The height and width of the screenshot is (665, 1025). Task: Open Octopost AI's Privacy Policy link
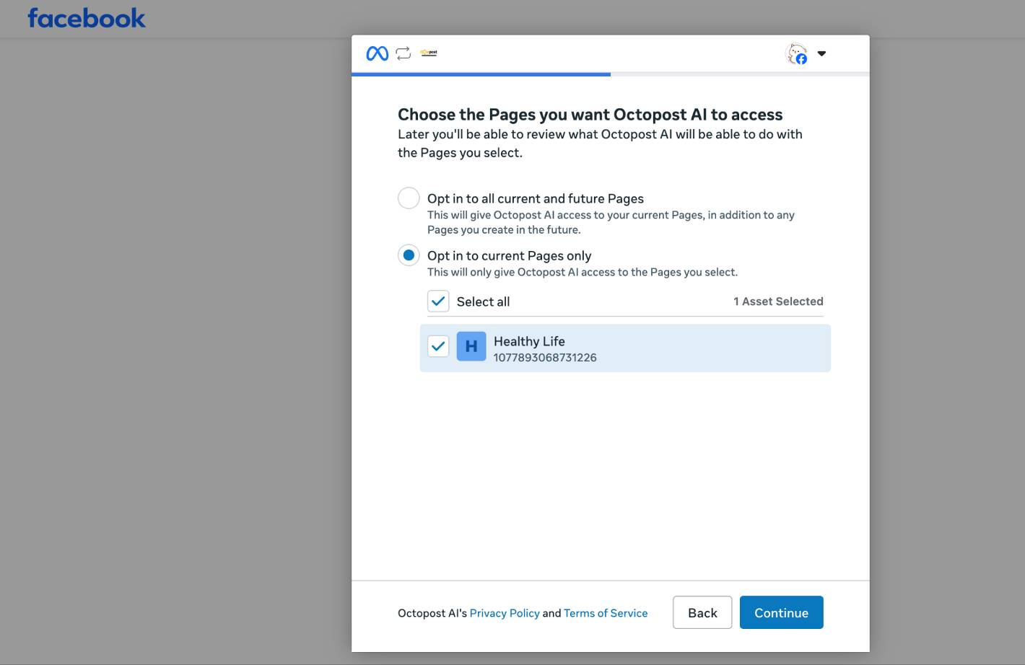click(505, 613)
